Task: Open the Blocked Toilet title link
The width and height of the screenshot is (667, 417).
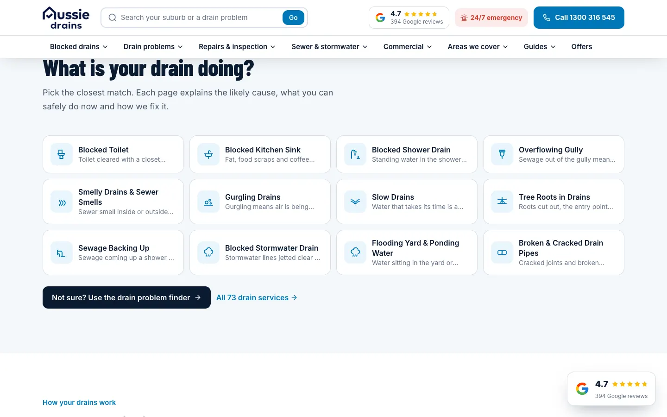Action: point(103,150)
